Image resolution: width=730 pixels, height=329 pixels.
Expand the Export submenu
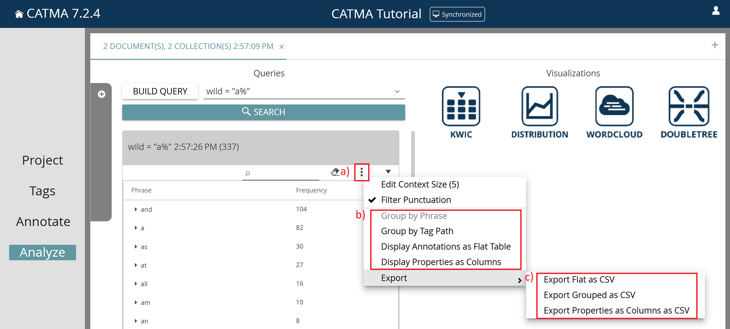(x=394, y=278)
